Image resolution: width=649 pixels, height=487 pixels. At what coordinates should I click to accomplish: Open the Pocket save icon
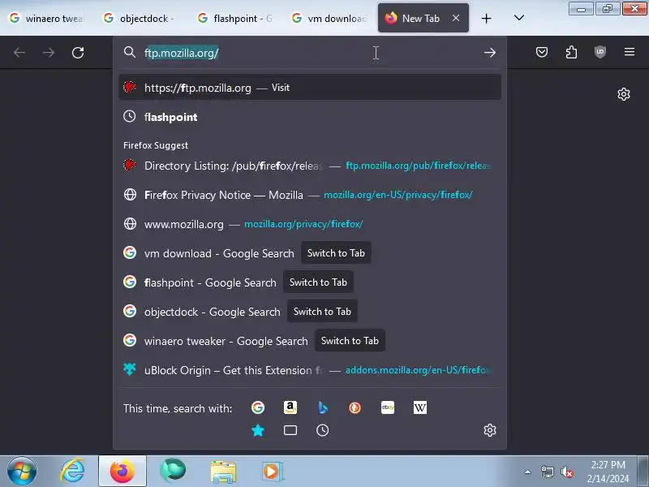(x=542, y=52)
